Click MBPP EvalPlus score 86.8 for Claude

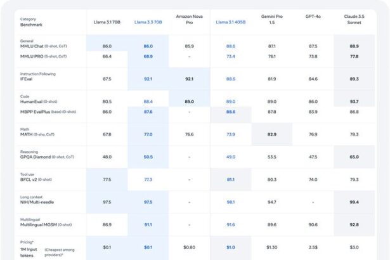pos(354,112)
